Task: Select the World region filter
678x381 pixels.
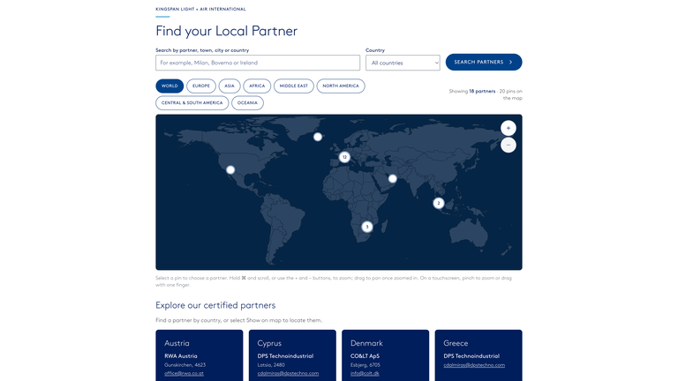Action: pyautogui.click(x=169, y=86)
